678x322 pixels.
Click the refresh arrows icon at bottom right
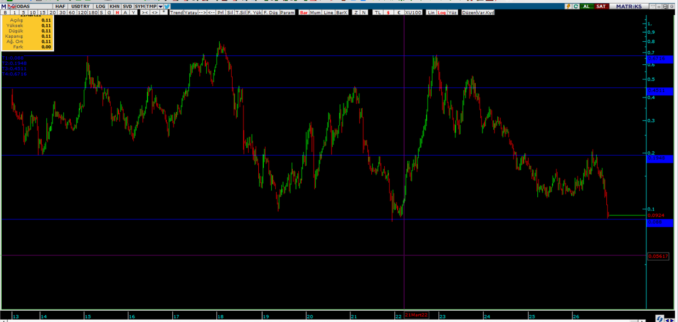[x=660, y=319]
